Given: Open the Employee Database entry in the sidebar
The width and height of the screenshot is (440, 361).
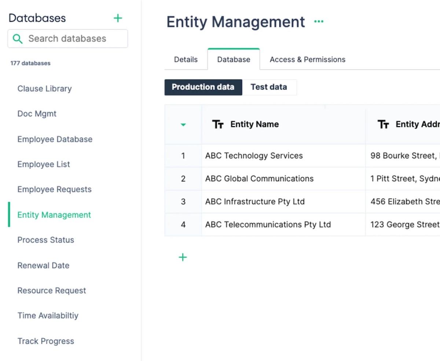Looking at the screenshot, I should pos(55,139).
